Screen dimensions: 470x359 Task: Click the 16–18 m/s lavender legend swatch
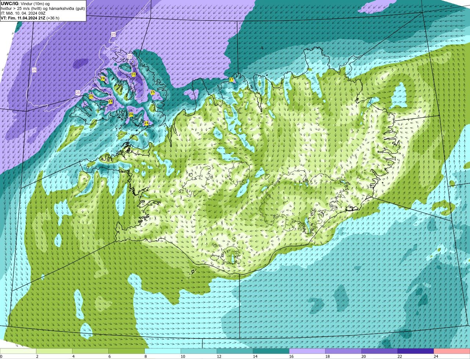coord(307,351)
